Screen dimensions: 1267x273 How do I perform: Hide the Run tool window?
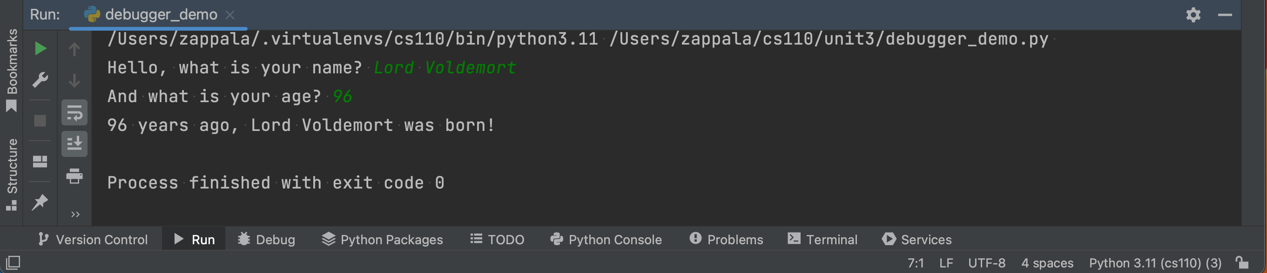(x=1225, y=15)
